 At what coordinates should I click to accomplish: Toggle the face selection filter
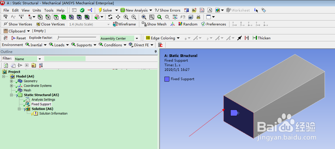click(x=56, y=17)
